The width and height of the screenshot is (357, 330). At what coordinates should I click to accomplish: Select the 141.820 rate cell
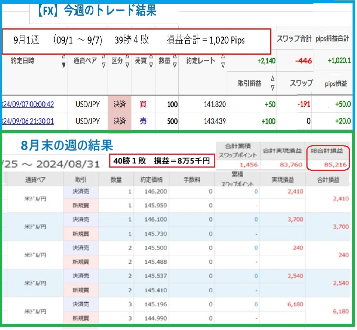[x=214, y=104]
